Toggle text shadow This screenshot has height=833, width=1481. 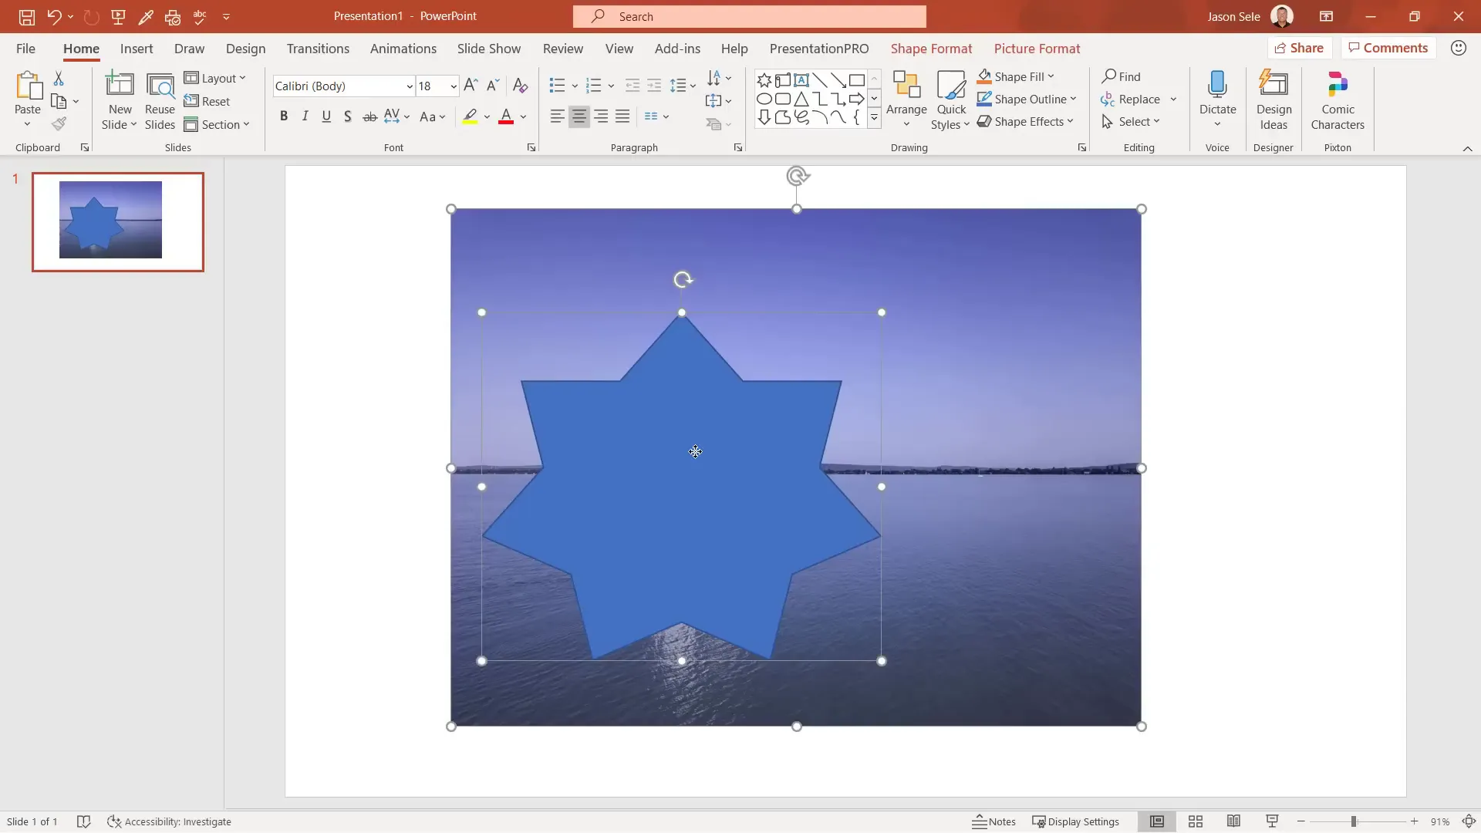348,116
